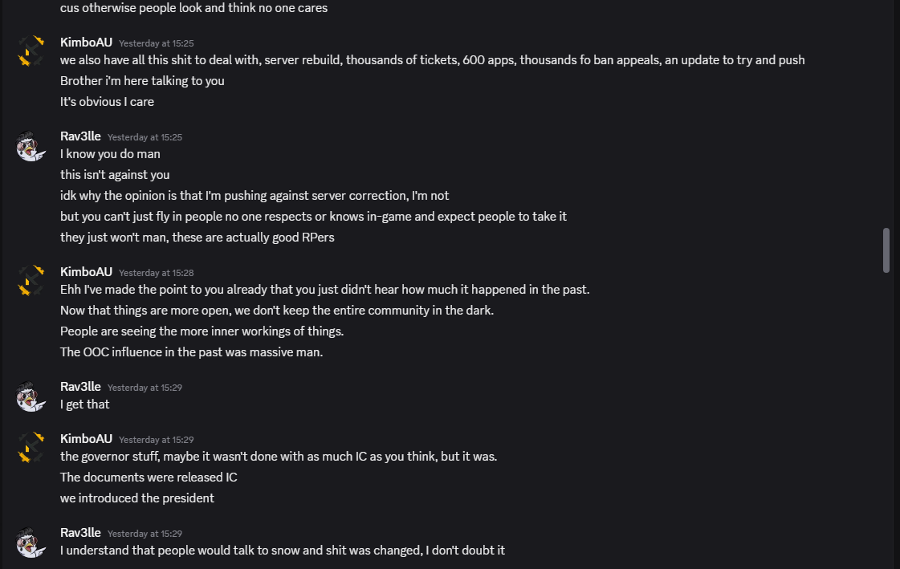Viewport: 900px width, 569px height.
Task: Click the message 'we introduced the president'
Action: 137,498
